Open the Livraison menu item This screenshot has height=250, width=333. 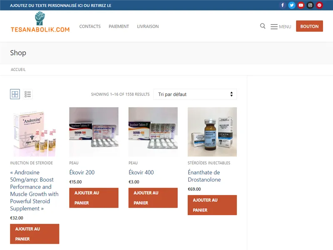coord(148,26)
